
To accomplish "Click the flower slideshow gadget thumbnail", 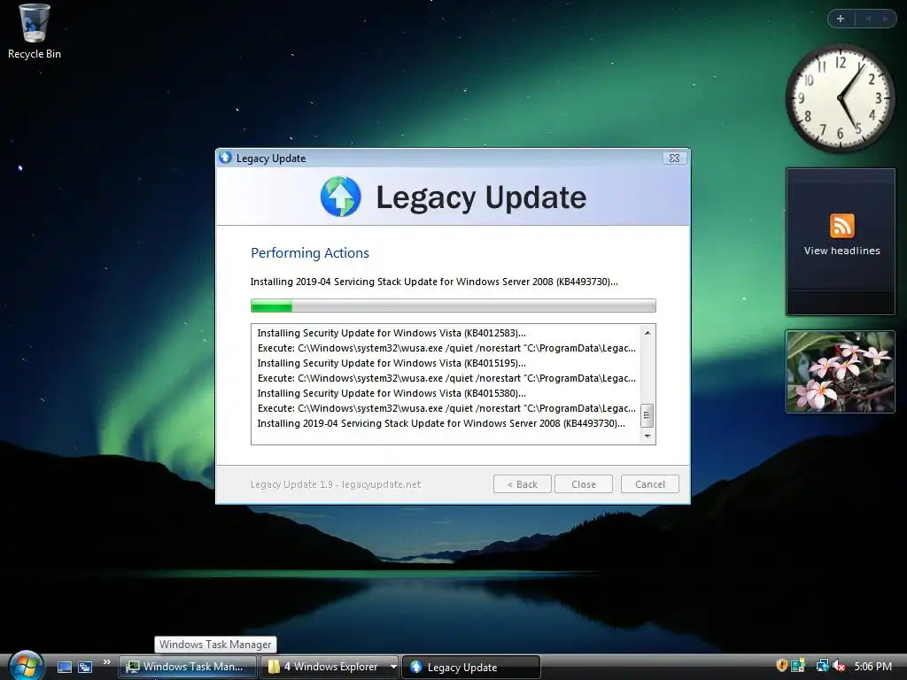I will (x=840, y=371).
